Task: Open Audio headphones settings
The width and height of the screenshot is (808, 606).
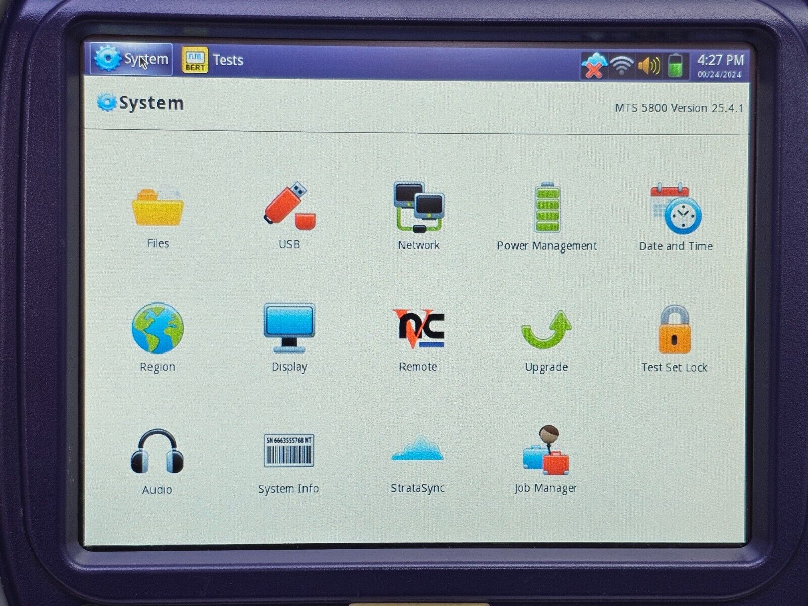Action: click(157, 451)
